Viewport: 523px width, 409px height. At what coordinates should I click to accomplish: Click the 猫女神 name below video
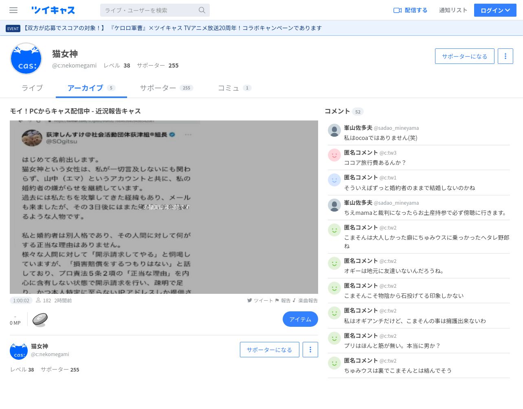[40, 346]
